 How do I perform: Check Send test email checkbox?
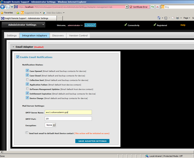(x=27, y=133)
